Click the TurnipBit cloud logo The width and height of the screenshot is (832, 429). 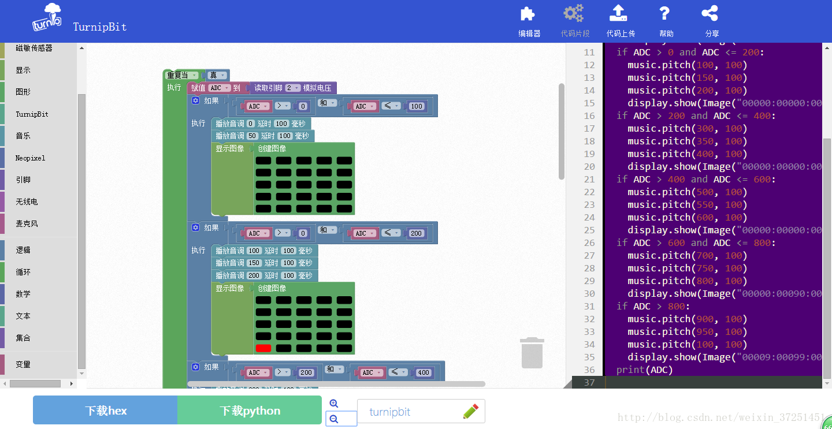(x=47, y=18)
